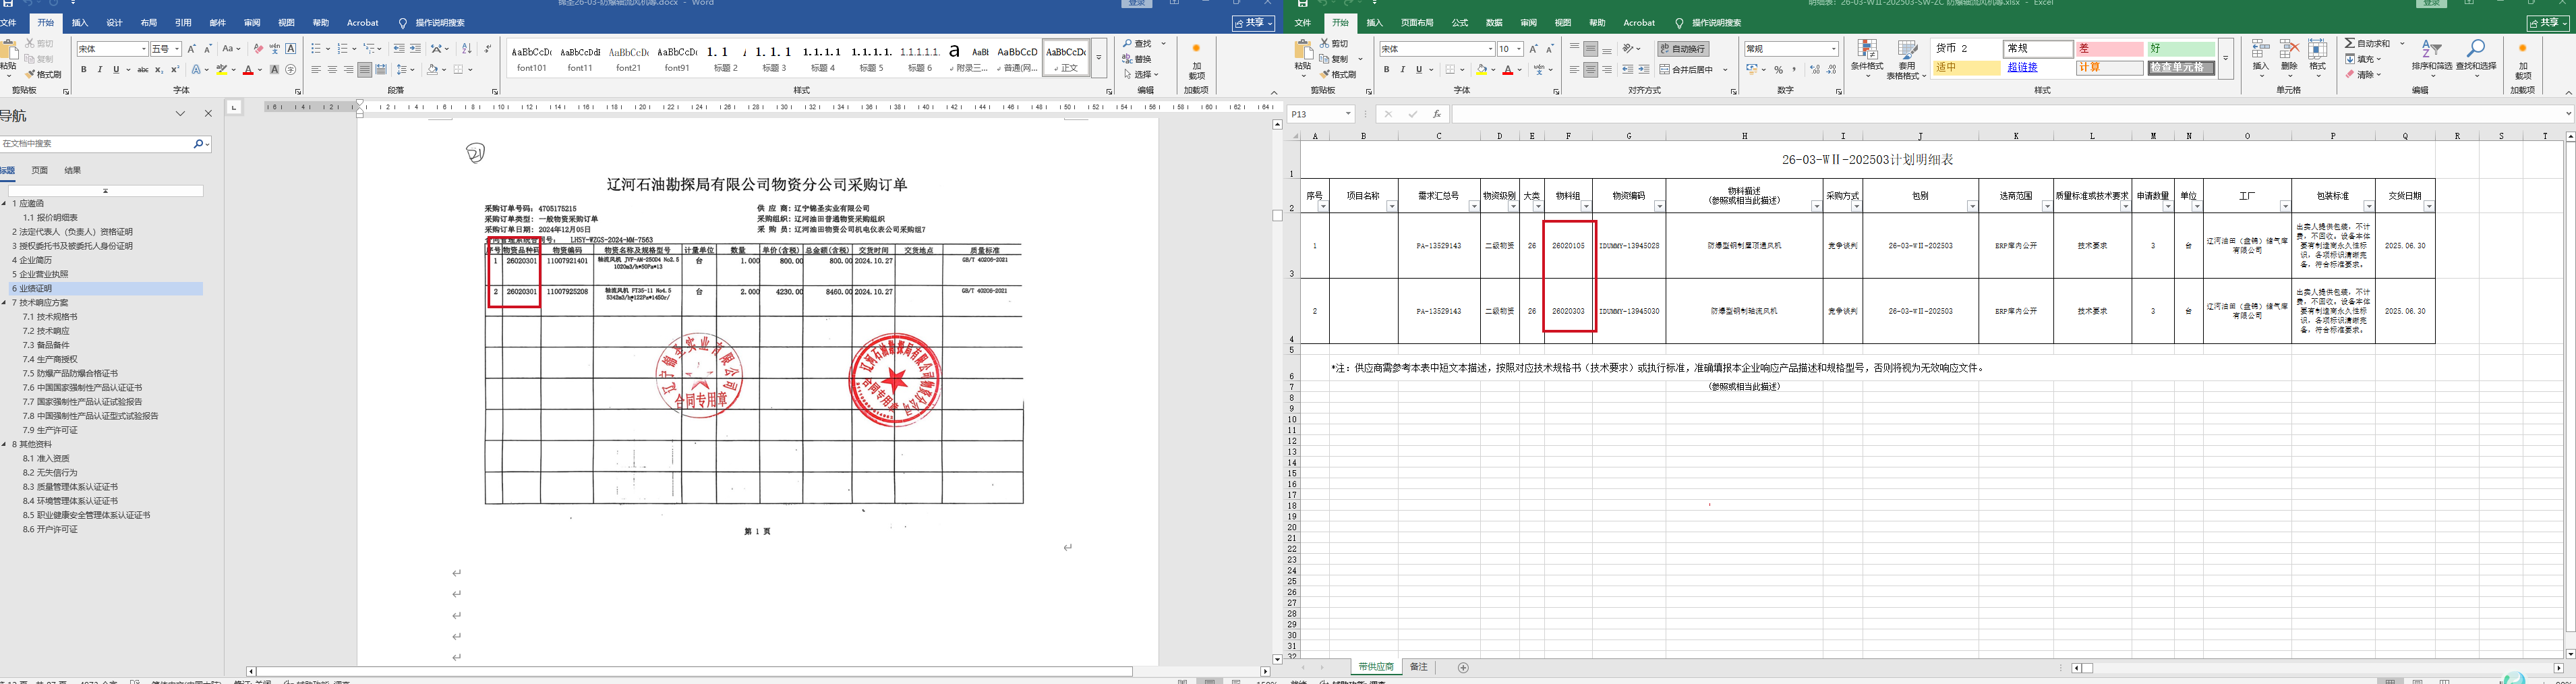Click Bold in the Word ribbon

pyautogui.click(x=84, y=70)
